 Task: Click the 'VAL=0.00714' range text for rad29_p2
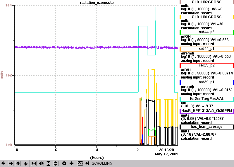(x=222, y=73)
